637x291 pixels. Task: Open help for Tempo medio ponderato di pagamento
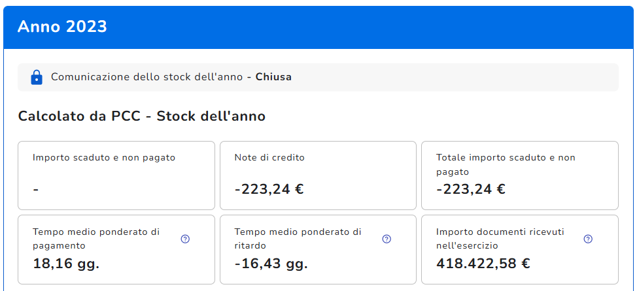pyautogui.click(x=185, y=239)
